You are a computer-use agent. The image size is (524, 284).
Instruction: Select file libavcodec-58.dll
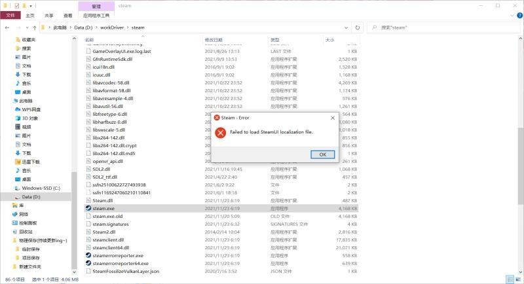111,82
